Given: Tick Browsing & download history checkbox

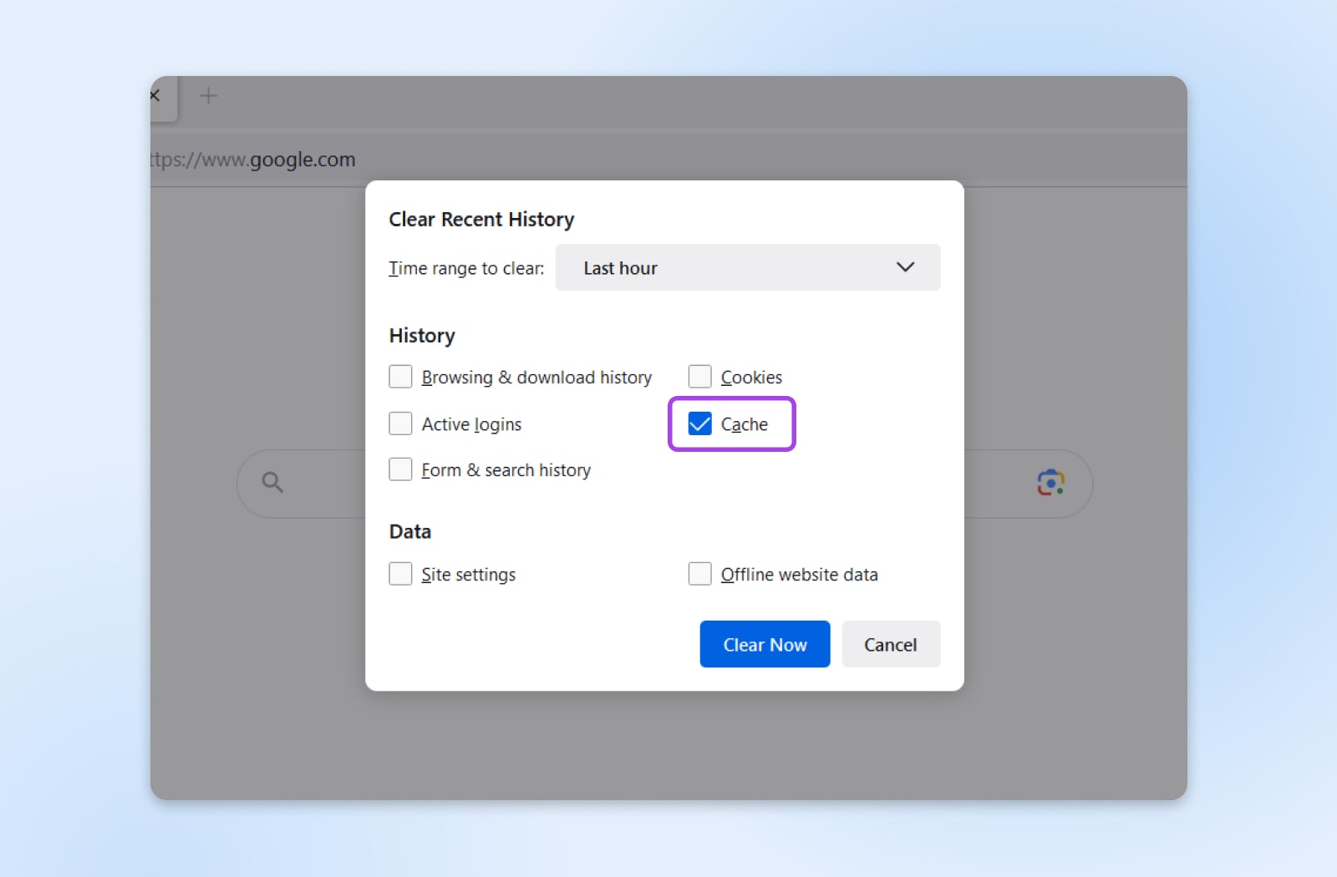Looking at the screenshot, I should pos(400,377).
